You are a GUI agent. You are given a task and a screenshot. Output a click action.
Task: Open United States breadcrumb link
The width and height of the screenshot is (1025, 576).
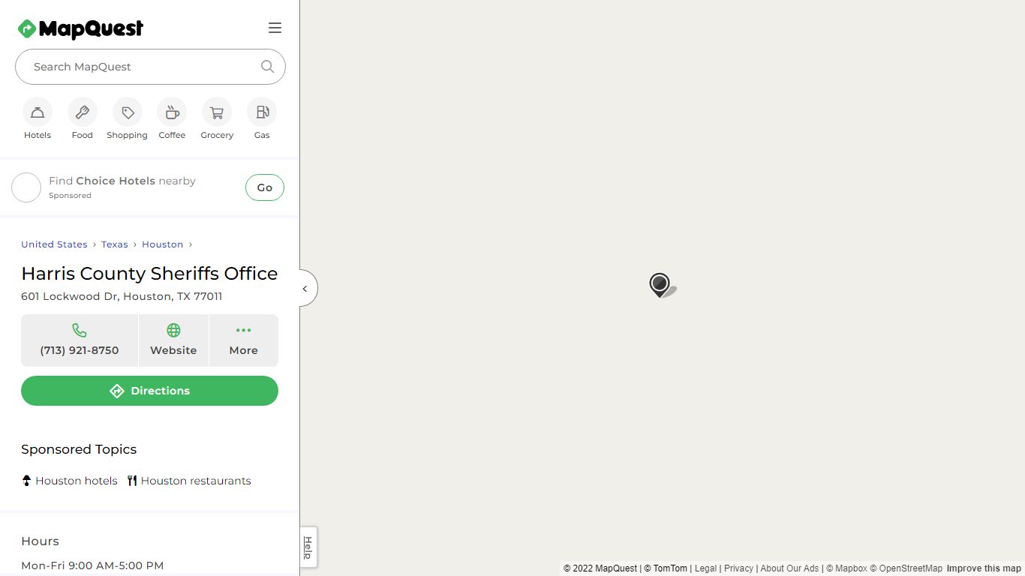point(54,244)
